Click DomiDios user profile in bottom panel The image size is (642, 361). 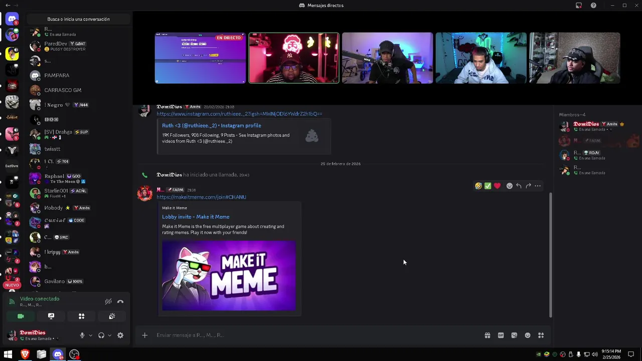click(x=39, y=335)
